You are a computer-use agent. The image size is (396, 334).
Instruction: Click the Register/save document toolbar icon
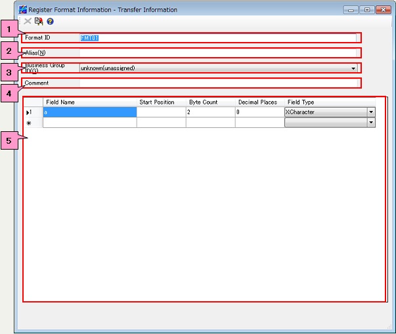(39, 22)
